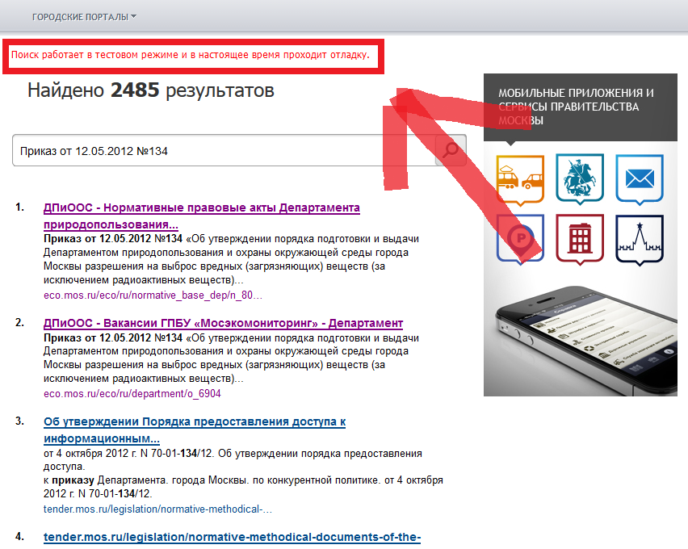Viewport: 688px width, 549px height.
Task: Open 'Об утверждении Порядка предоставления доступа' result
Action: coord(194,430)
